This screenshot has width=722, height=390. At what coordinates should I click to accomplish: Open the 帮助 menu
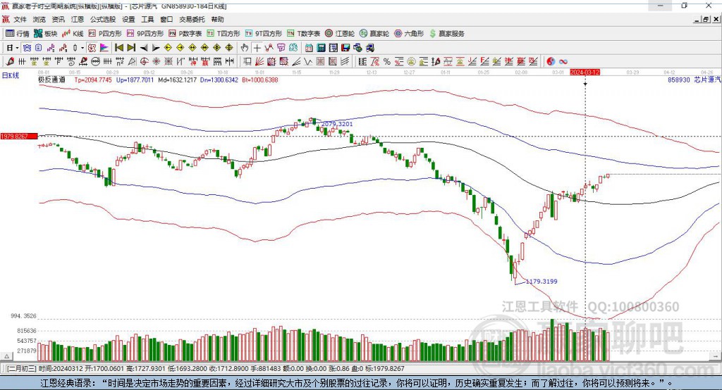click(x=217, y=19)
